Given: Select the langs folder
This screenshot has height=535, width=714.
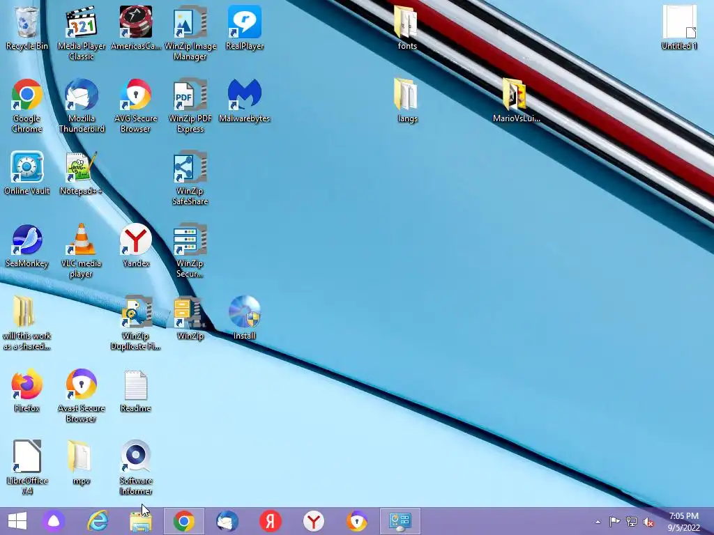Looking at the screenshot, I should (x=407, y=100).
